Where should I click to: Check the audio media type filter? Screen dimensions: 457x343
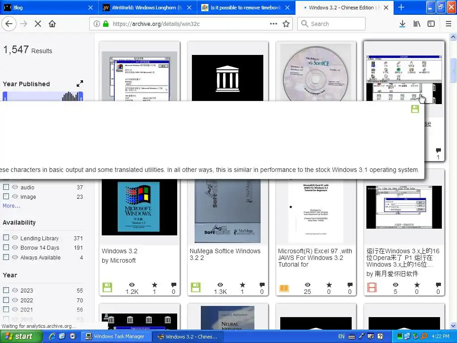coord(6,187)
